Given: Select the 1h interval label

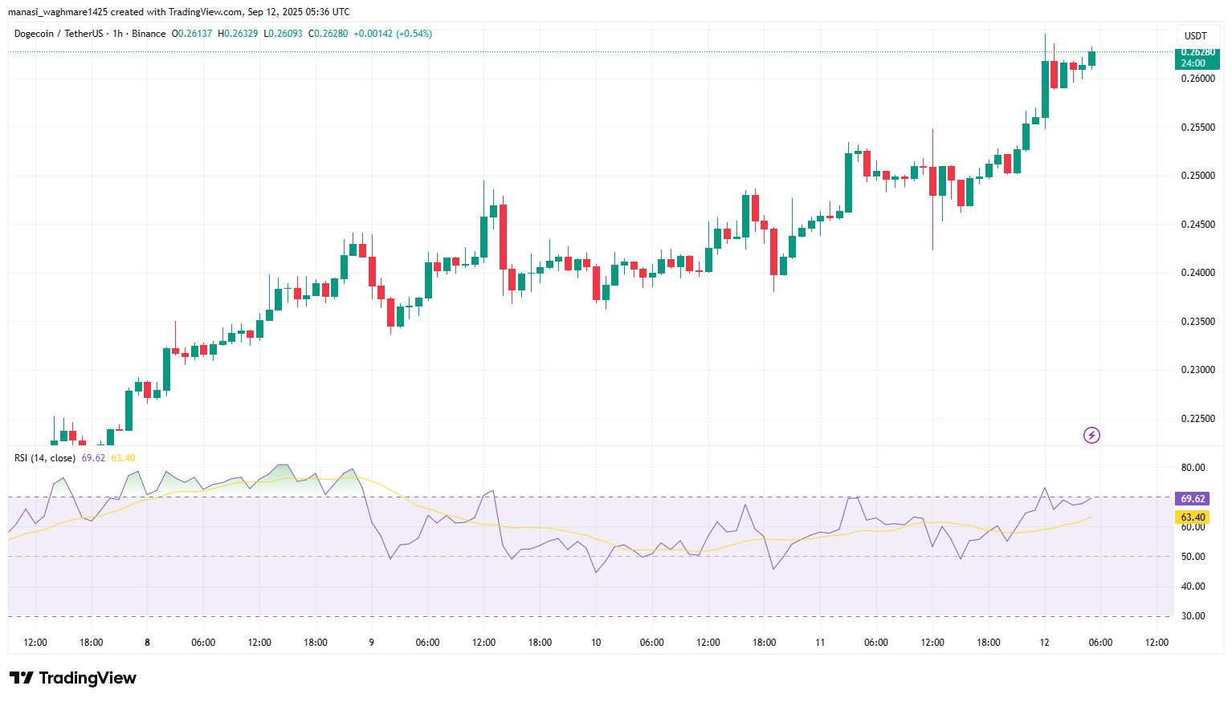Looking at the screenshot, I should point(118,34).
